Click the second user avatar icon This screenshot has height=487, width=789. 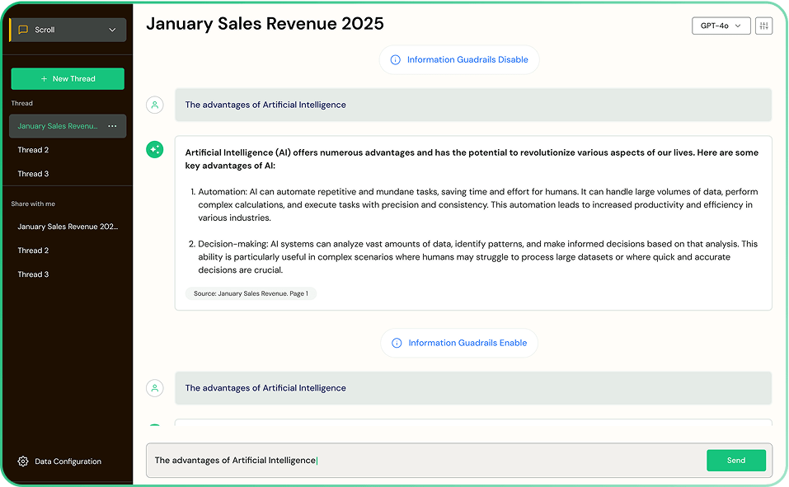pos(154,388)
